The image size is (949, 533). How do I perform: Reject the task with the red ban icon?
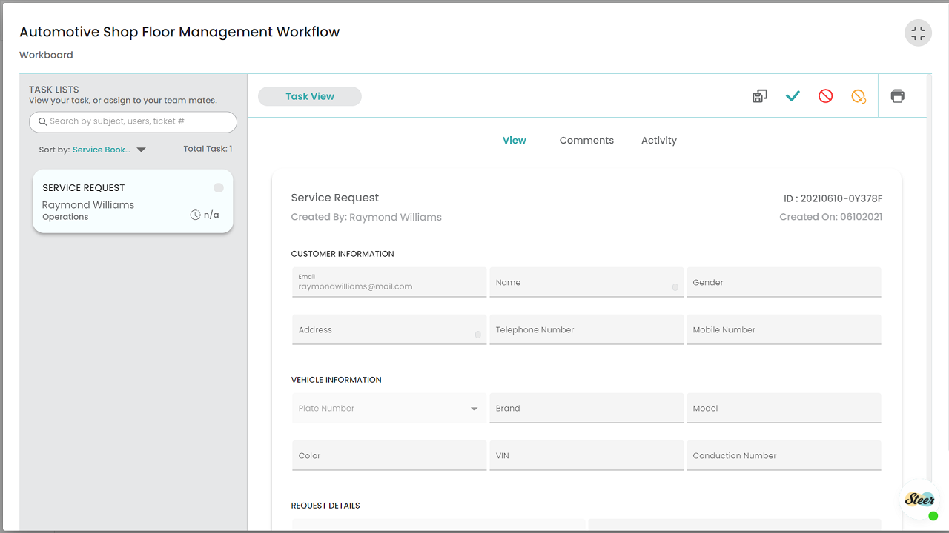coord(825,96)
